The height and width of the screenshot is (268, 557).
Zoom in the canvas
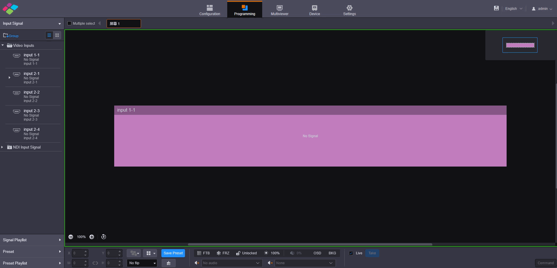92,237
